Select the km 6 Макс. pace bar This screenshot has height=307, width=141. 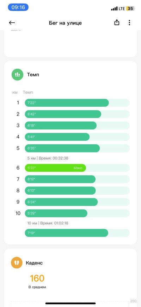(55, 168)
